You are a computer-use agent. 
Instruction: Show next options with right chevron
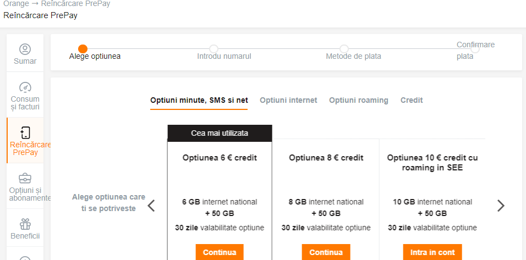(x=501, y=206)
